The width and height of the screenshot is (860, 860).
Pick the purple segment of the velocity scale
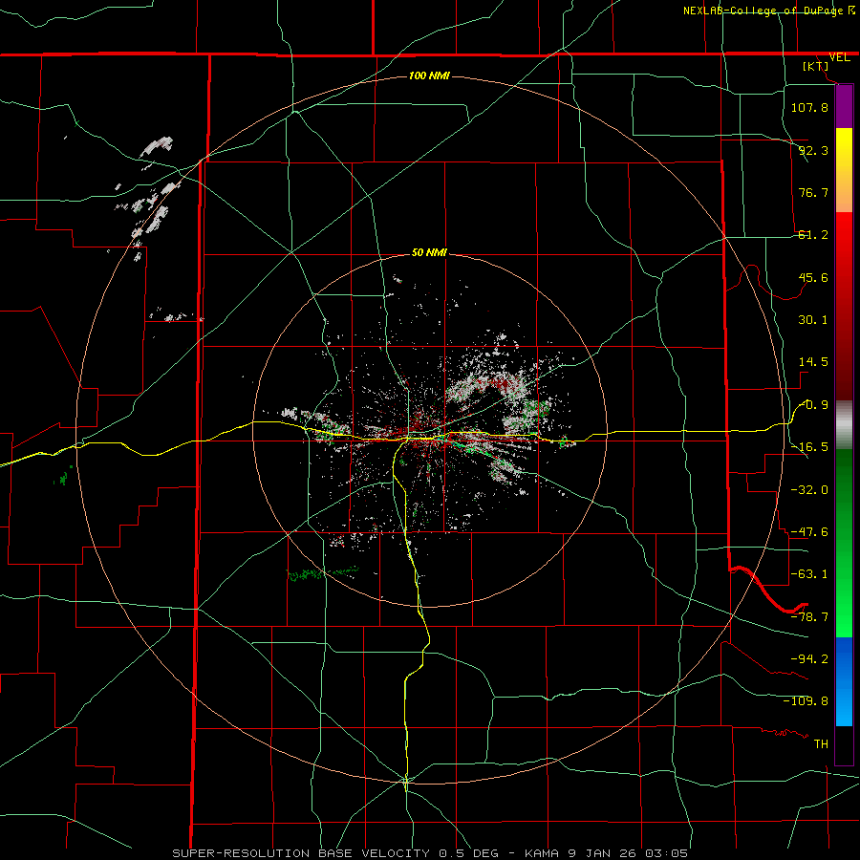click(x=844, y=106)
